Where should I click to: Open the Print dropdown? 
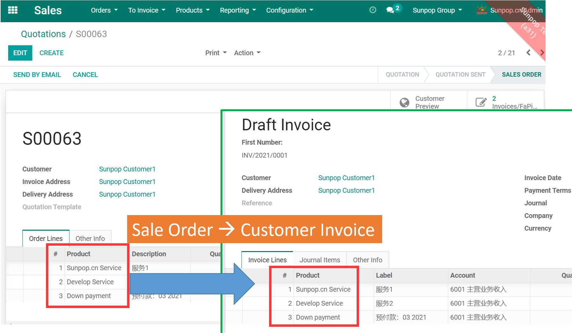(216, 53)
